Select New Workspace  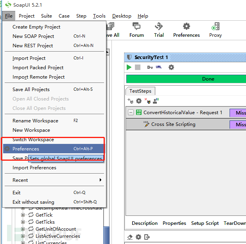pos(54,130)
